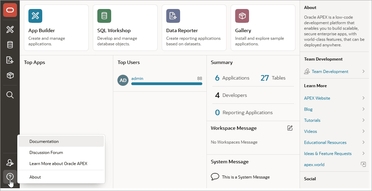
Task: Edit the Workspace Message pencil icon
Action: pos(290,128)
